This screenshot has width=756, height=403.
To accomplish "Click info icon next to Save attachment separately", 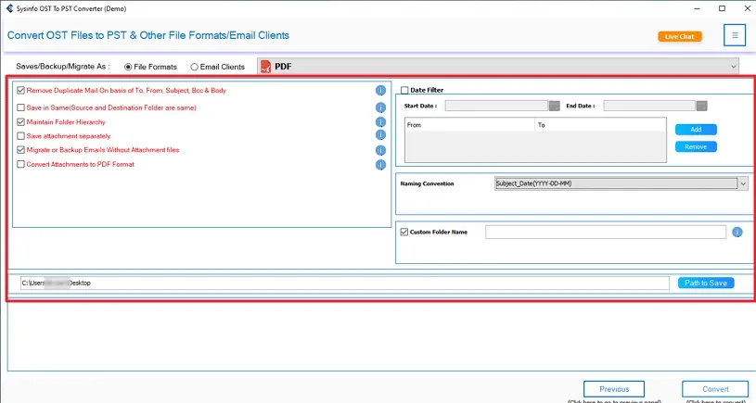I will [x=380, y=136].
